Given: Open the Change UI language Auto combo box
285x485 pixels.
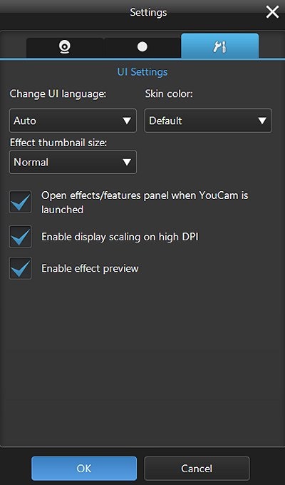Looking at the screenshot, I should (x=73, y=121).
